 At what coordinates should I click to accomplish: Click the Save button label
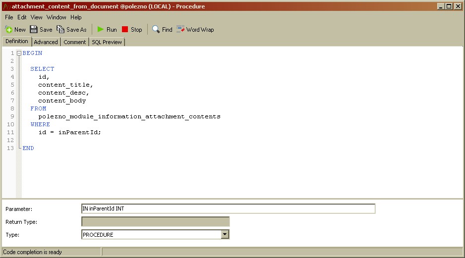46,30
